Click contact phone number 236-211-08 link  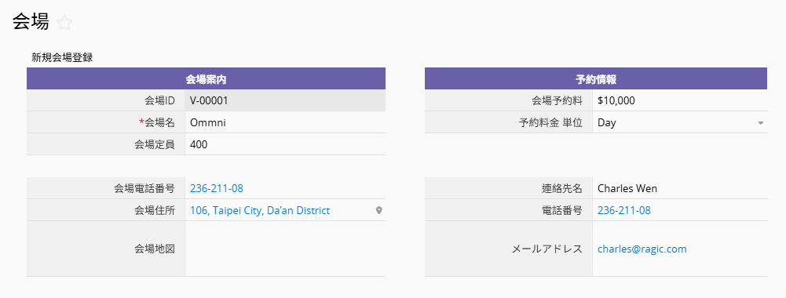[624, 211]
